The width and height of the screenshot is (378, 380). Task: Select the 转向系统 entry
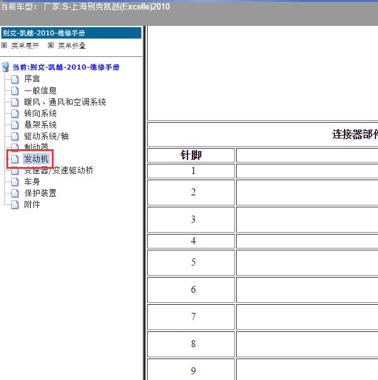pyautogui.click(x=40, y=113)
